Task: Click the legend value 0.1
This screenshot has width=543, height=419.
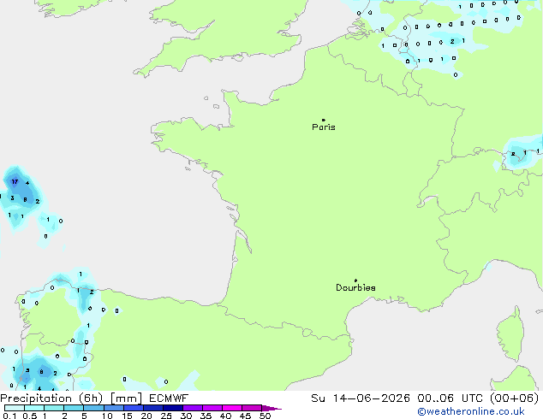Action: pos(9,416)
